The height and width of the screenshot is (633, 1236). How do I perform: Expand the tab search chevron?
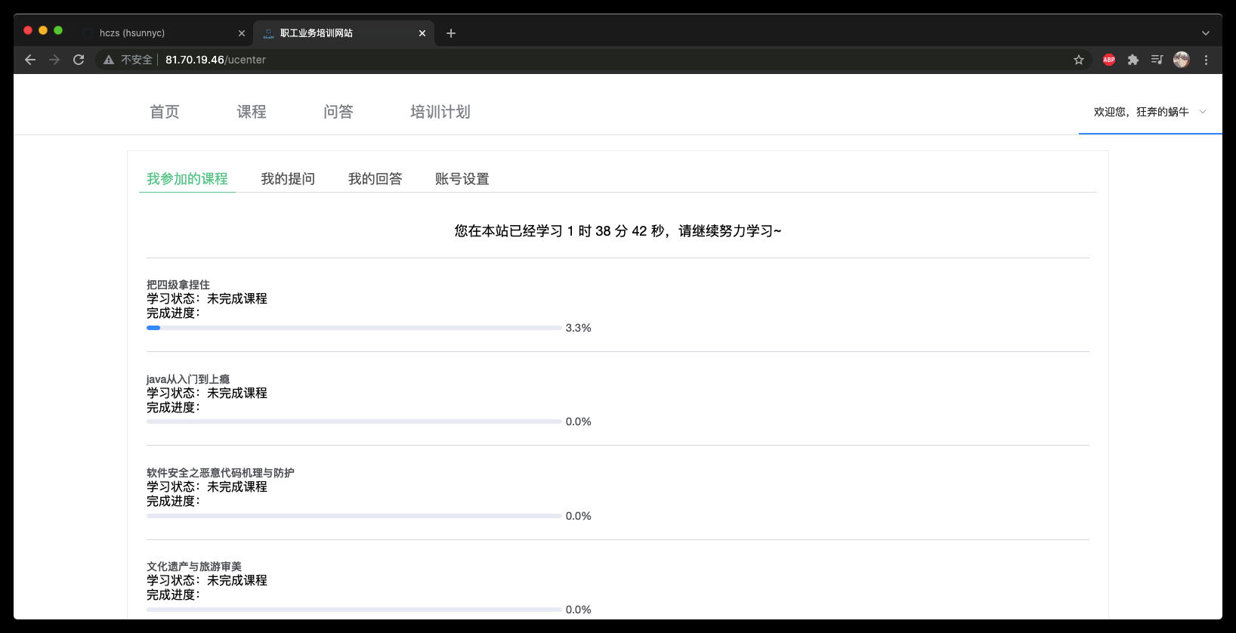pyautogui.click(x=1206, y=33)
